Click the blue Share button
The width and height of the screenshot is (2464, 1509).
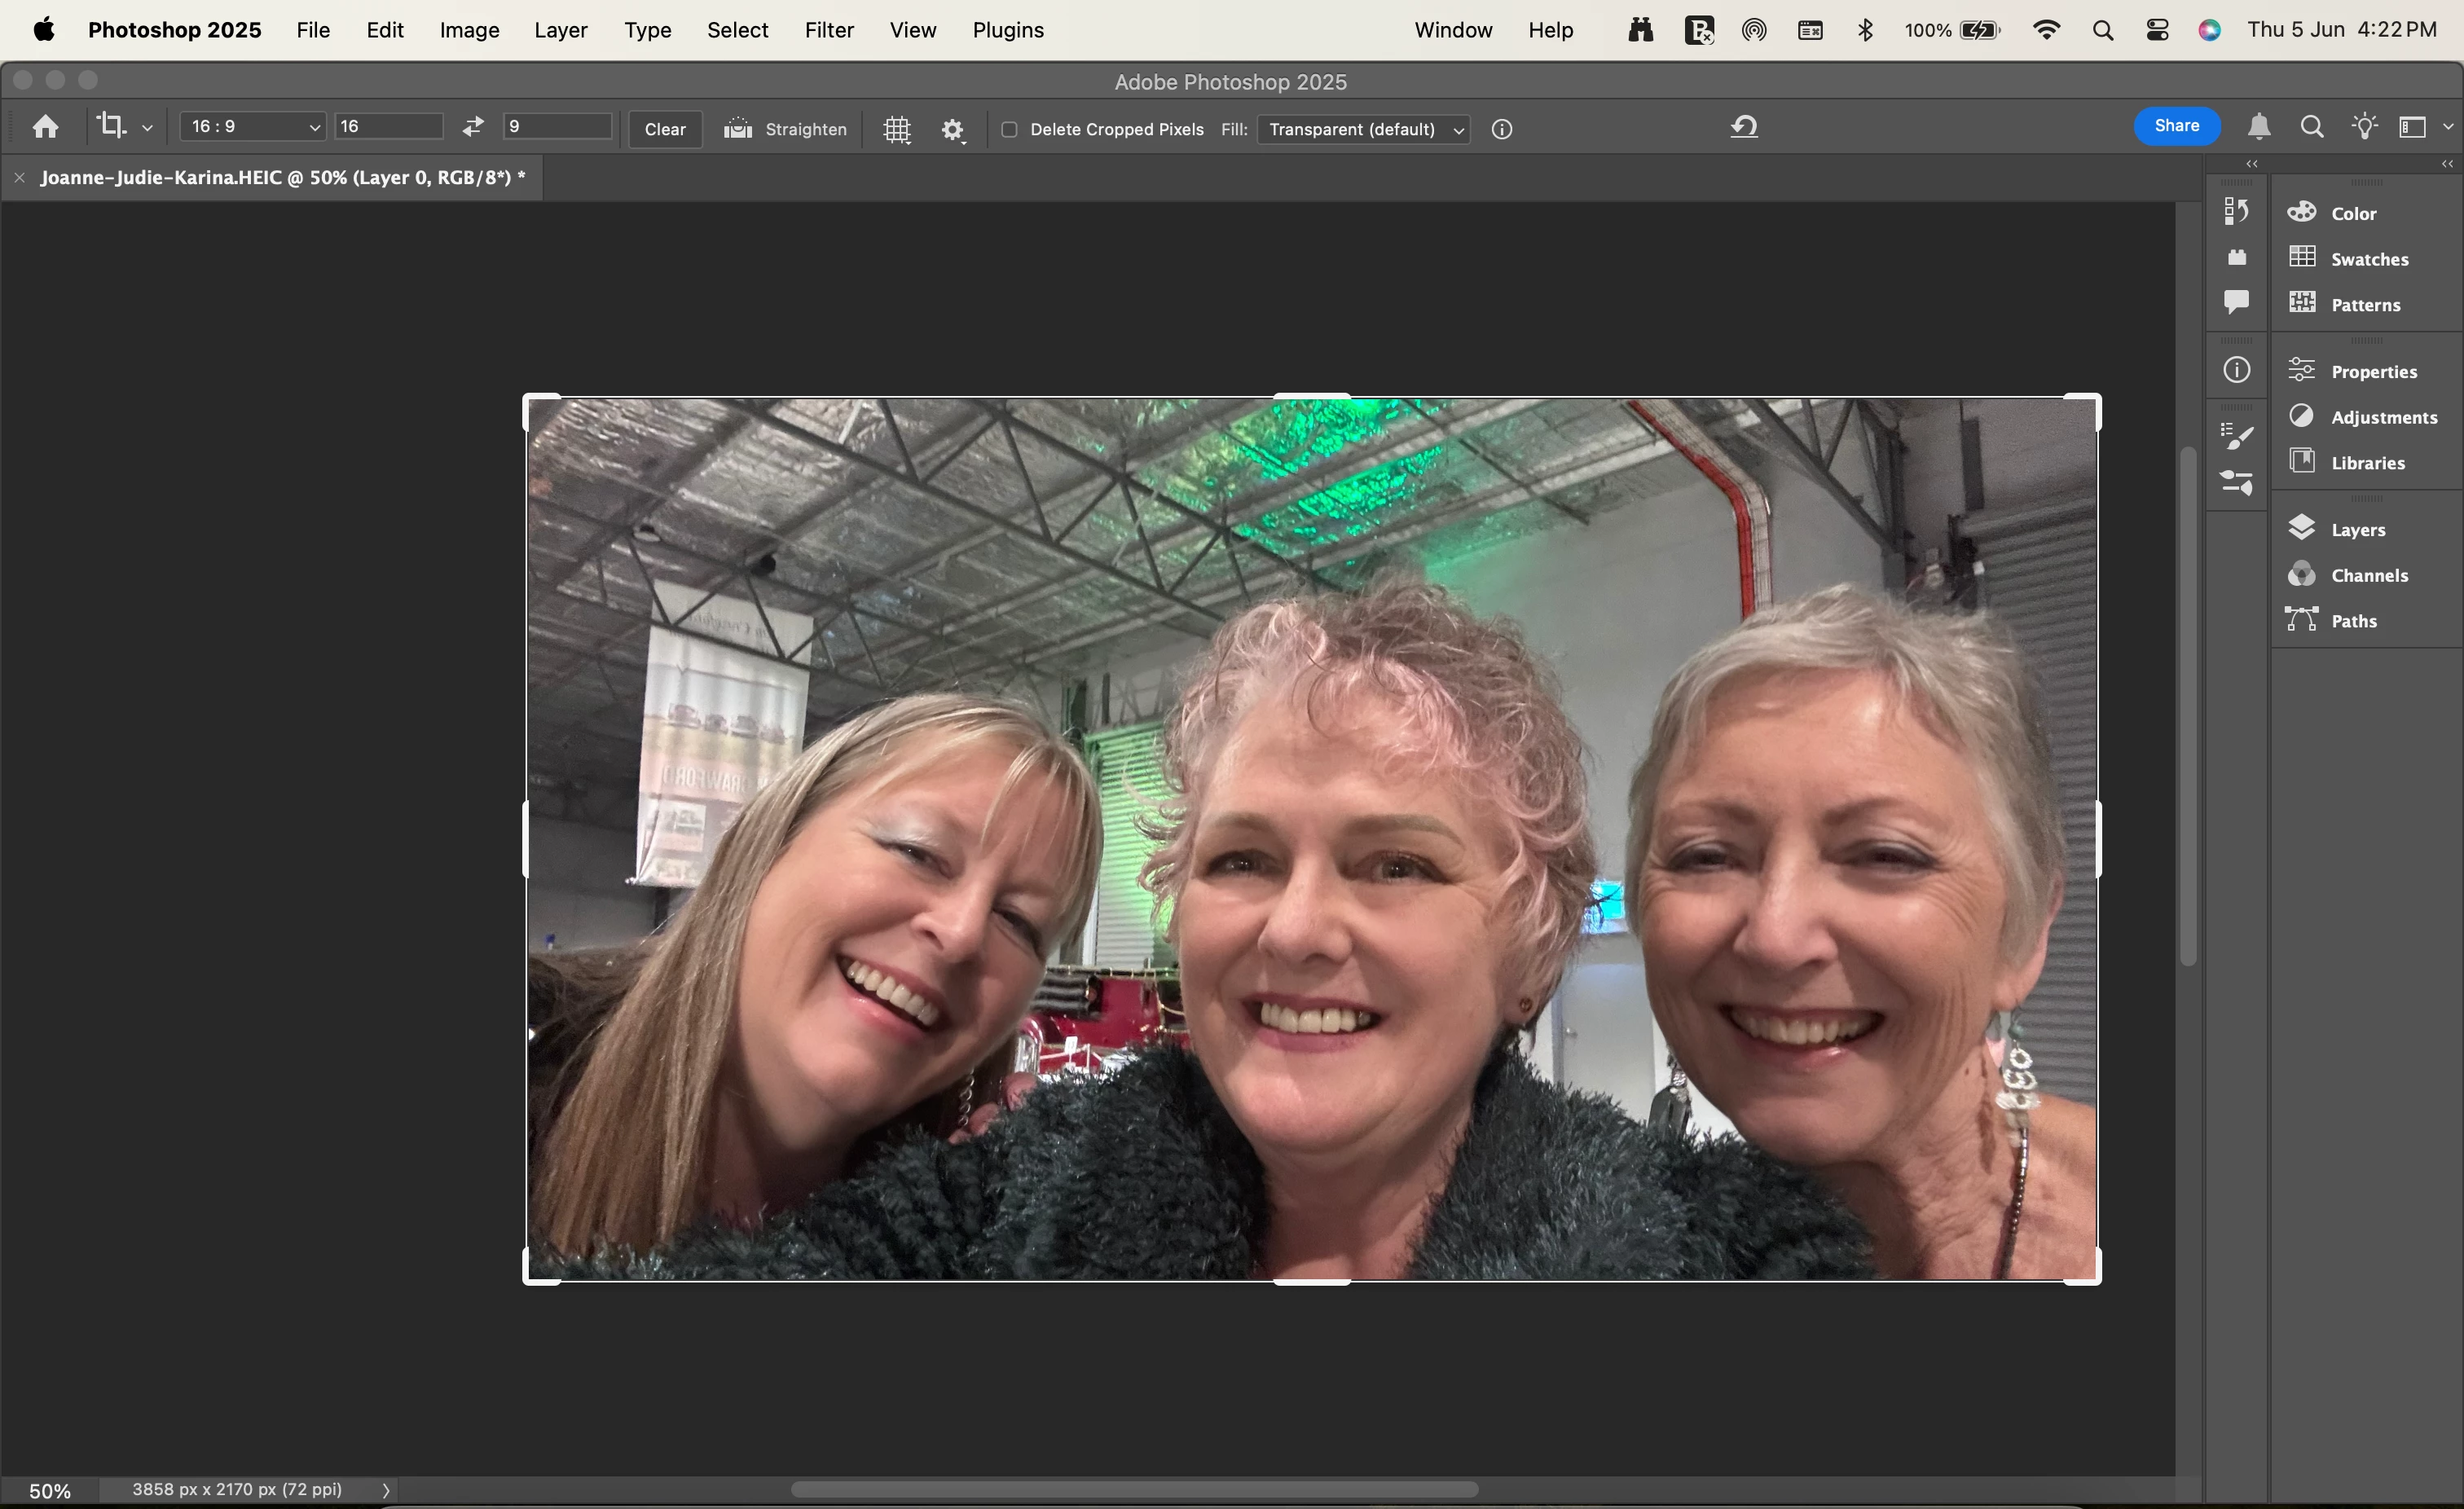coord(2176,126)
